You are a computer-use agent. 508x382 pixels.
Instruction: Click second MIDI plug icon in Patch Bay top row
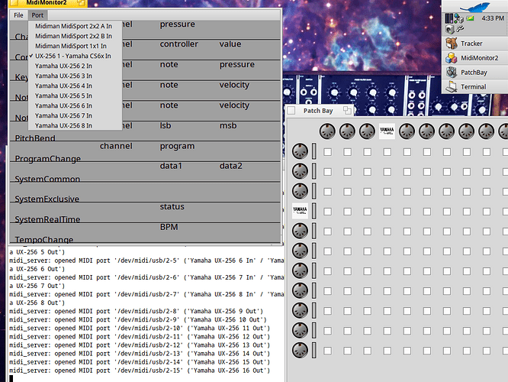(347, 131)
